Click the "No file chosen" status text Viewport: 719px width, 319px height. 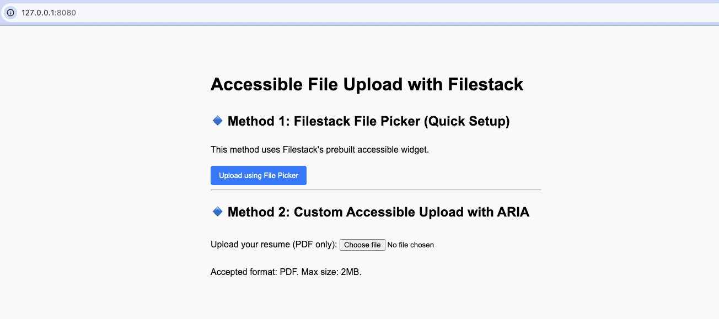410,245
